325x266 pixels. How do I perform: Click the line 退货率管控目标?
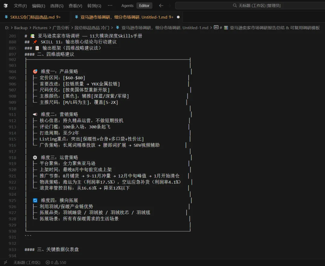(x=85, y=188)
